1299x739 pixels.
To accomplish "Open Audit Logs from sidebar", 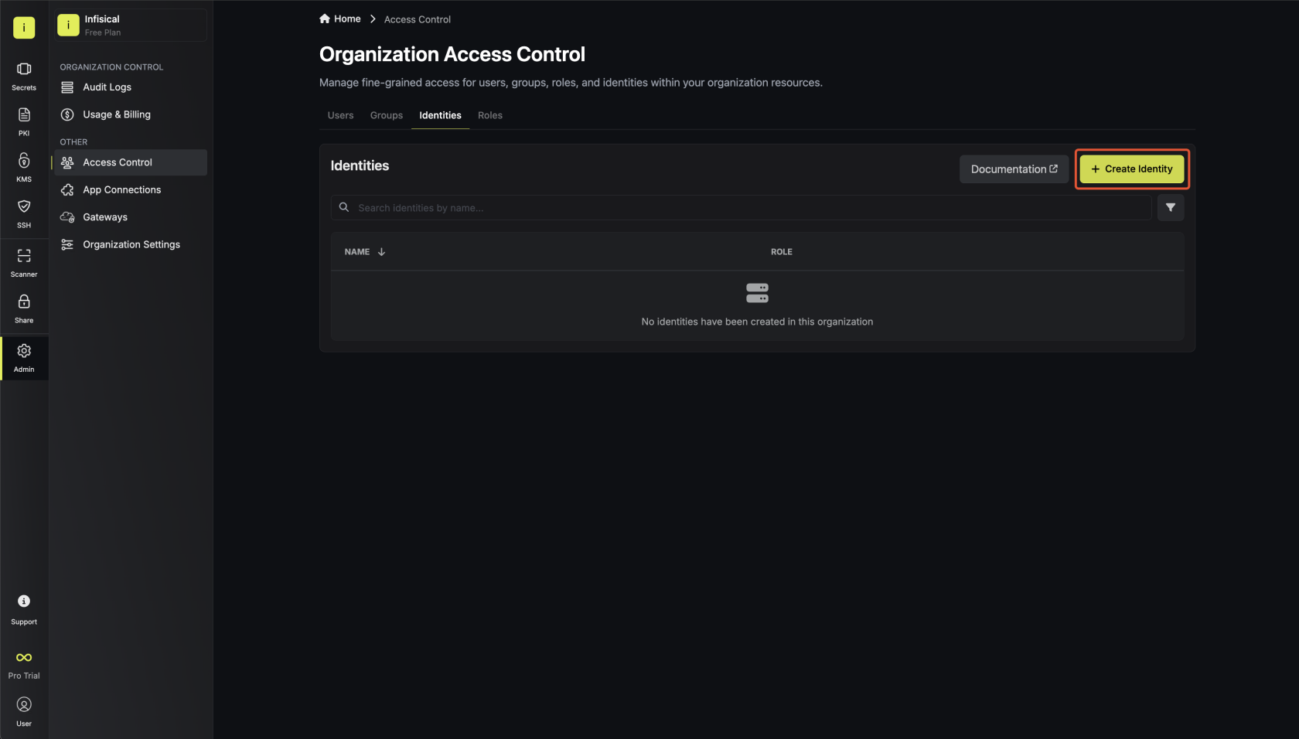I will [x=107, y=87].
